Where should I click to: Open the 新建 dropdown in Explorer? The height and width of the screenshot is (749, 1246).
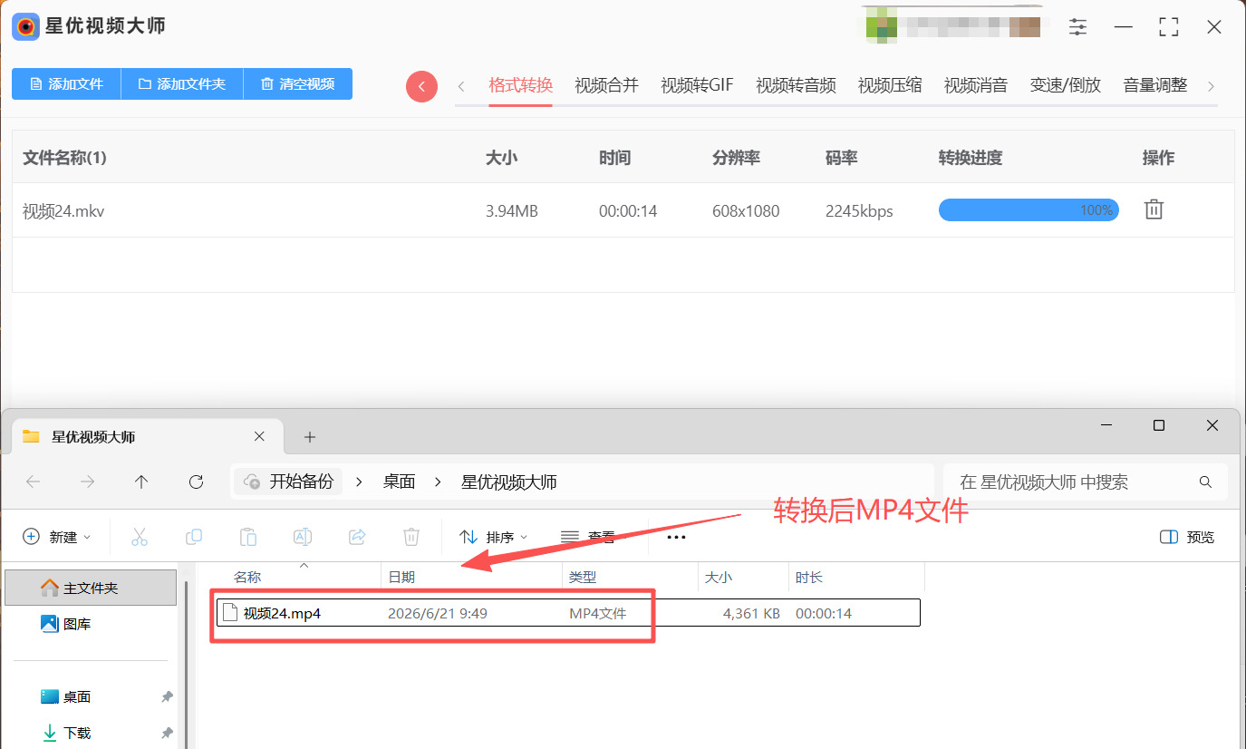57,537
